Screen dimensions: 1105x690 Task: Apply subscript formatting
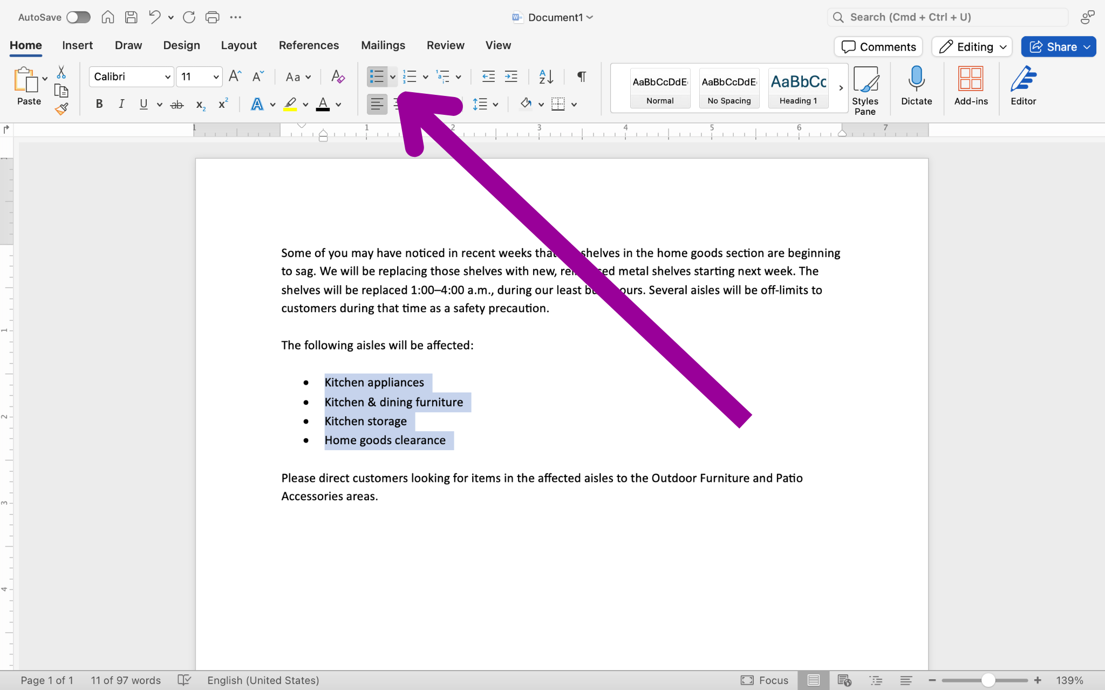coord(201,105)
